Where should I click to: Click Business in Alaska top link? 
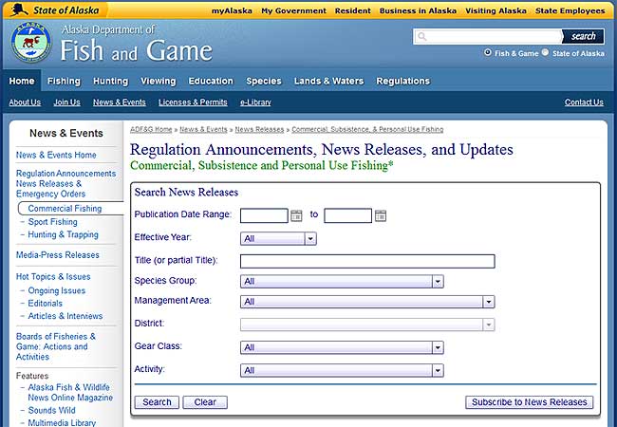point(418,11)
